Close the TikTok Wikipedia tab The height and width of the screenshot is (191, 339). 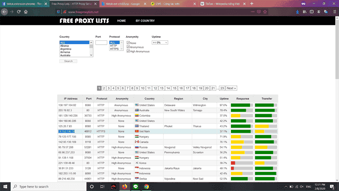coord(245,4)
